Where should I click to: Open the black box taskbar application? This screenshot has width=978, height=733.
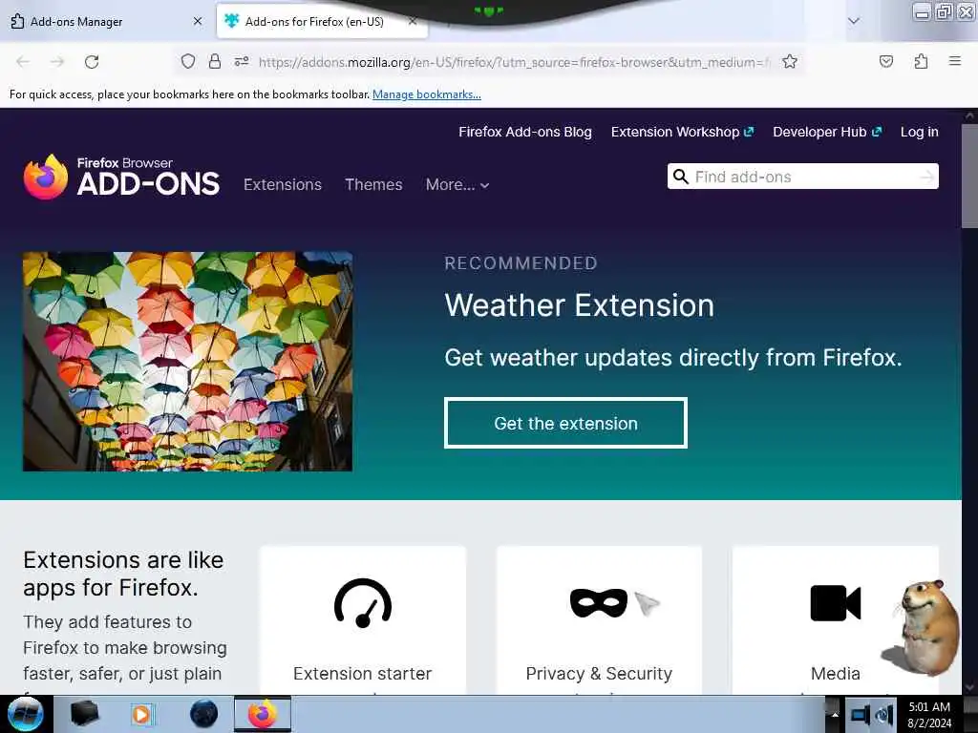[x=84, y=714]
